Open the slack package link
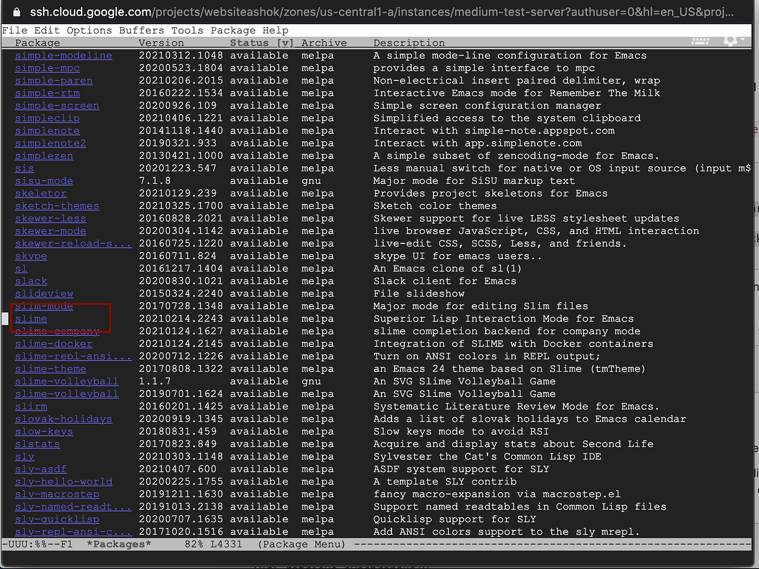This screenshot has height=569, width=759. (30, 281)
